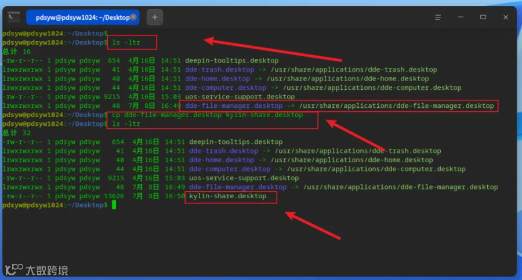Screen dimensions: 522x280
Task: Click timestamp 16:50 on kylin-share.desktop row
Action: 175,196
